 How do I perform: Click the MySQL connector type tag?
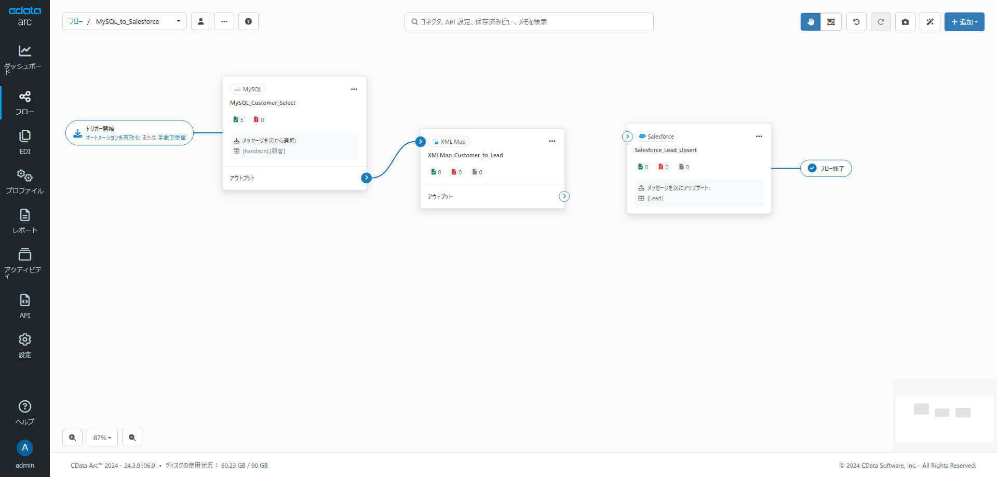click(x=248, y=89)
